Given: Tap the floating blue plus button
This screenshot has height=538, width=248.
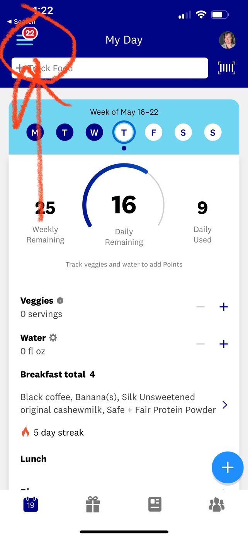Looking at the screenshot, I should [x=228, y=467].
